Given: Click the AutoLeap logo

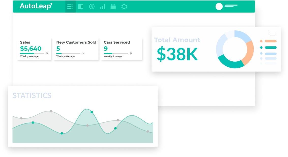Looking at the screenshot, I should (36, 6).
